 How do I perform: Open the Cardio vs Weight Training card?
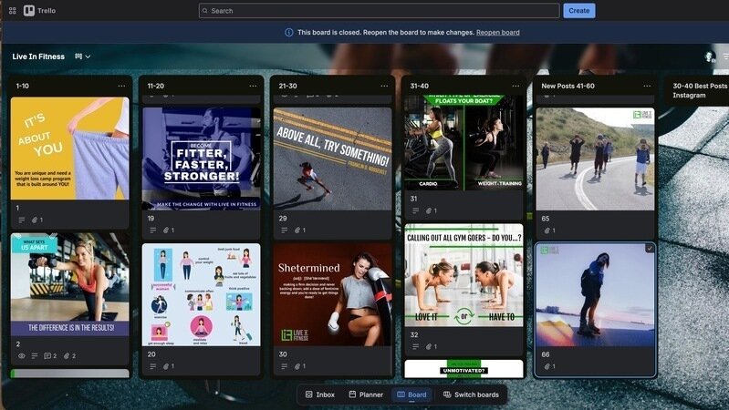pos(464,142)
